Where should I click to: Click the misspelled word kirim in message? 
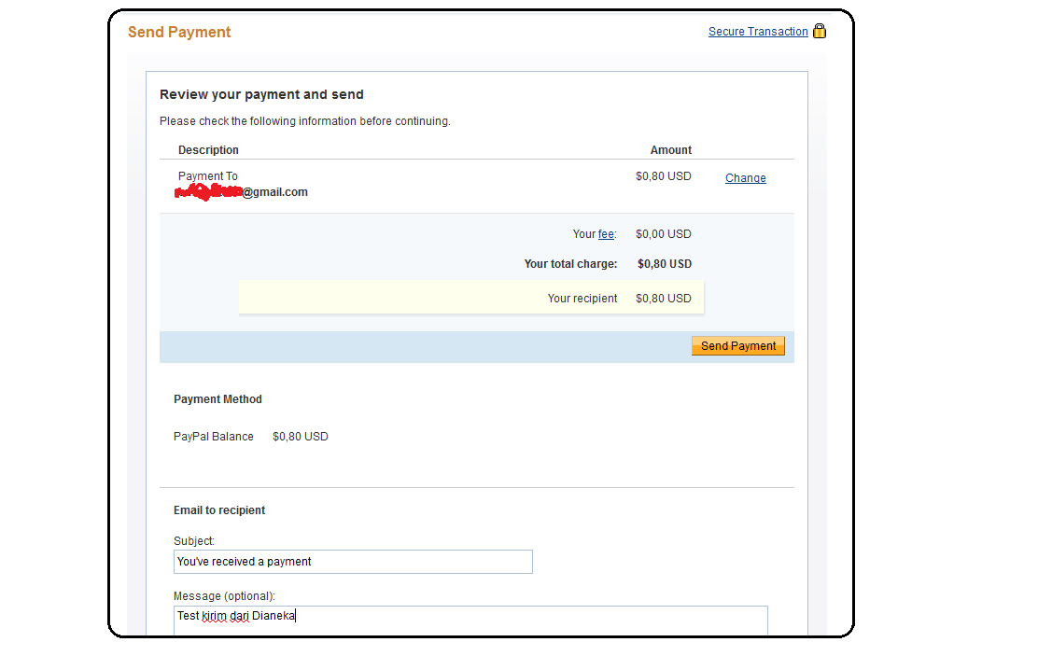215,616
